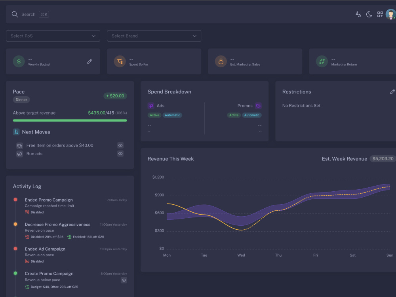Click the green pace progress bar
Image resolution: width=396 pixels, height=297 pixels.
tap(70, 120)
